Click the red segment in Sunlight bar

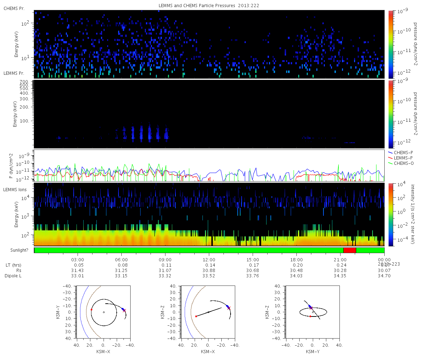(349, 250)
